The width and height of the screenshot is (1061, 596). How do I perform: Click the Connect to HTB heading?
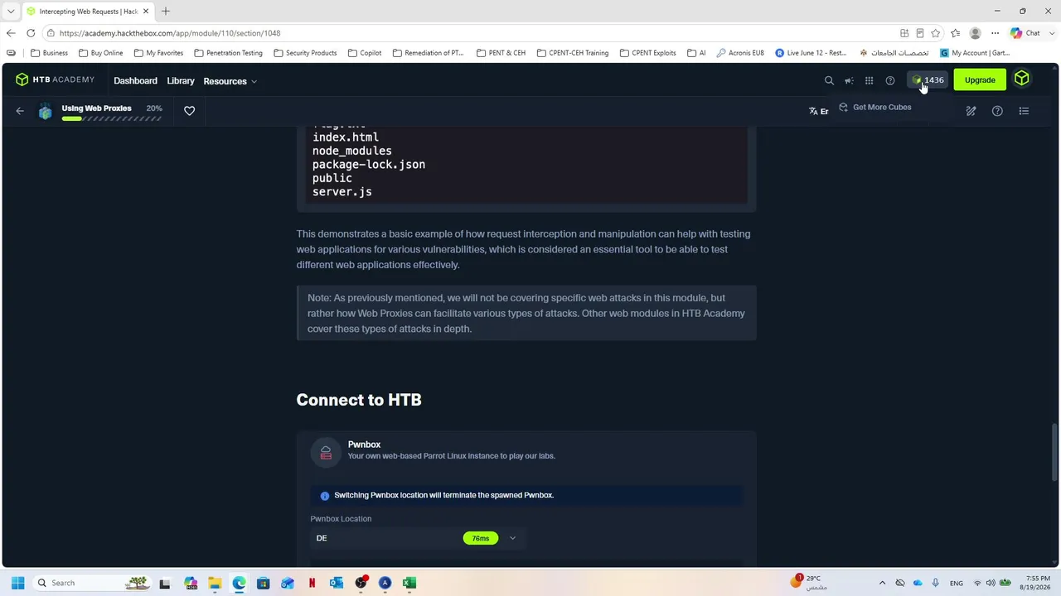359,400
